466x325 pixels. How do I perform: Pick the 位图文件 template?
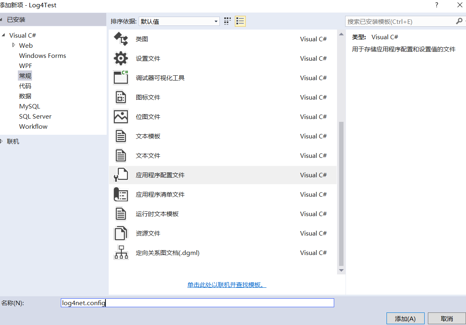[x=147, y=117]
